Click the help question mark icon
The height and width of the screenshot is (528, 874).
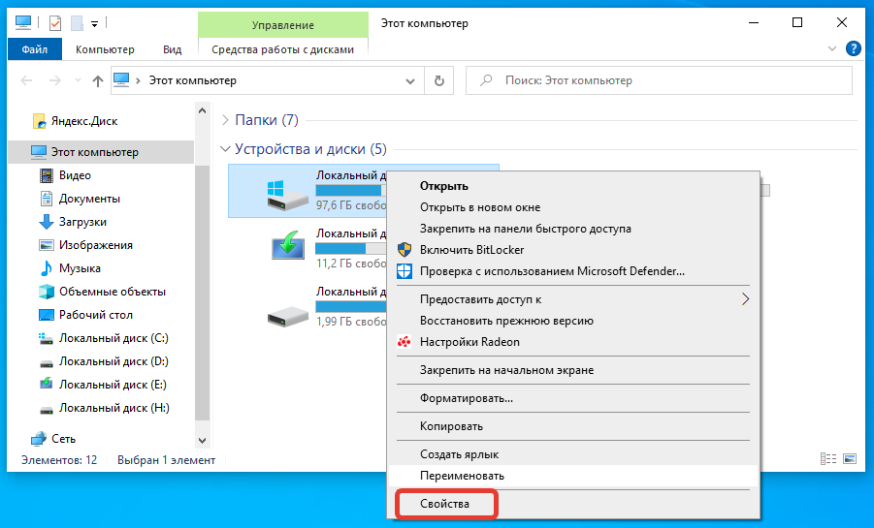click(x=854, y=48)
